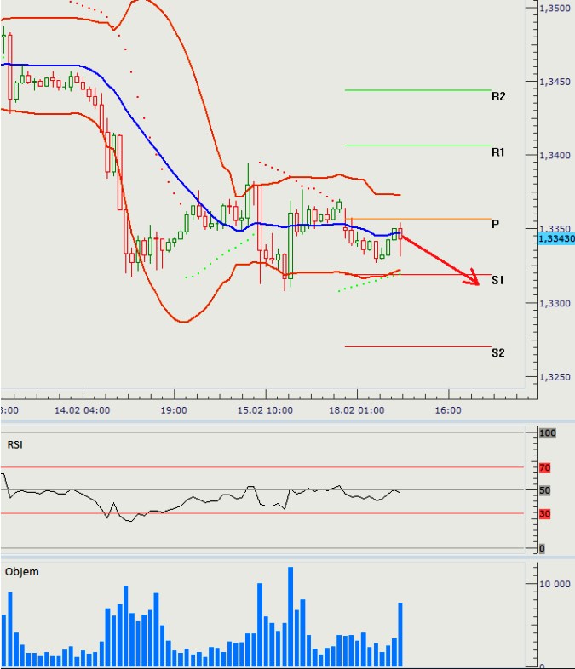
Task: Click the green R1 pivot line
Action: coord(418,146)
